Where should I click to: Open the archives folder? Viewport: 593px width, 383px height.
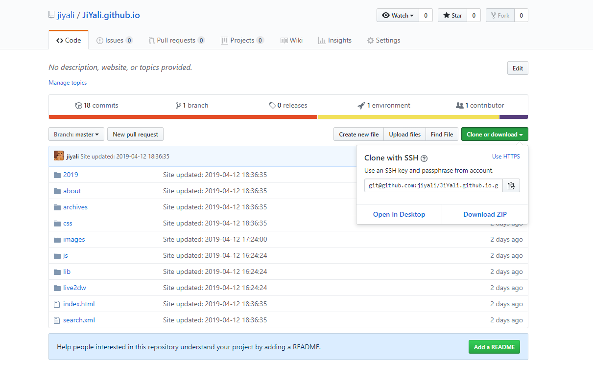[x=75, y=207]
